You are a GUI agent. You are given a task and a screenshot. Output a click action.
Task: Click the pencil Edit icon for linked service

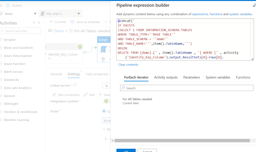click(x=86, y=95)
